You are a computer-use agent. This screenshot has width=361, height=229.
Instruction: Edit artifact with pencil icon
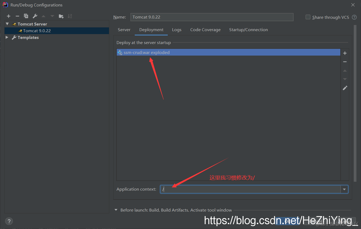(x=345, y=88)
